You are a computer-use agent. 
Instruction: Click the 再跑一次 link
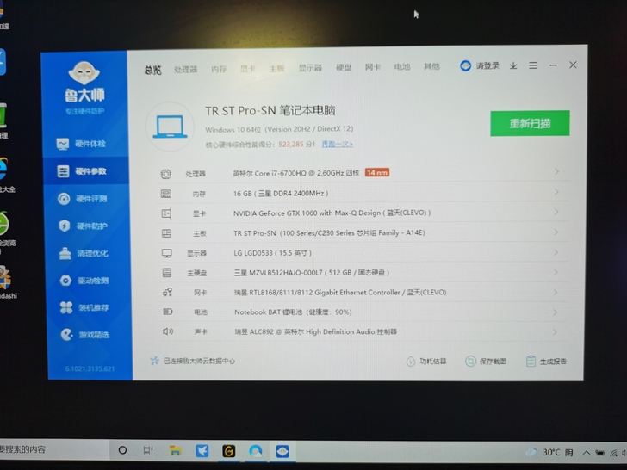click(338, 144)
